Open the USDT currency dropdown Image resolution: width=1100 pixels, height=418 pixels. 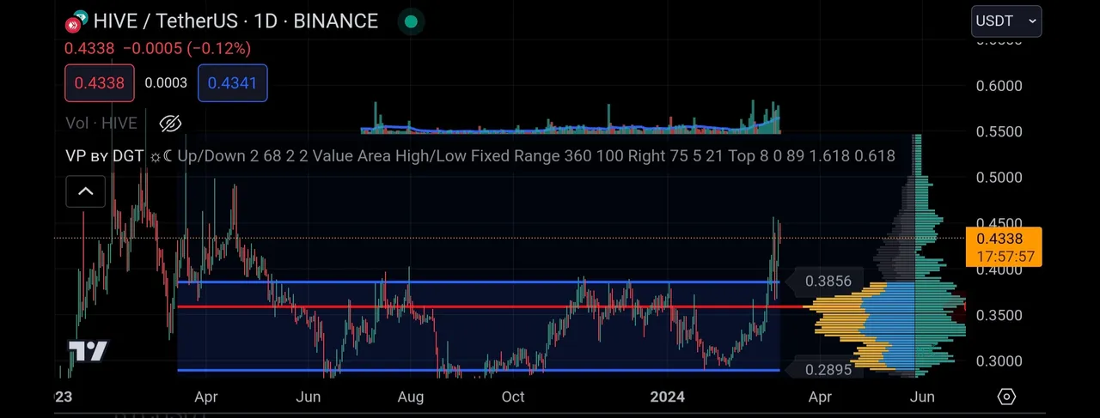pyautogui.click(x=1006, y=21)
